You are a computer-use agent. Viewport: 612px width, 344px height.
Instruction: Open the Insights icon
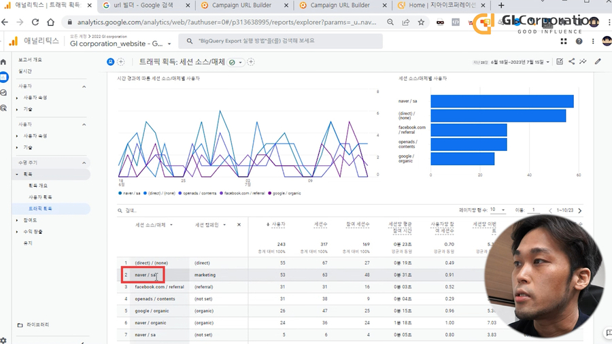point(583,62)
